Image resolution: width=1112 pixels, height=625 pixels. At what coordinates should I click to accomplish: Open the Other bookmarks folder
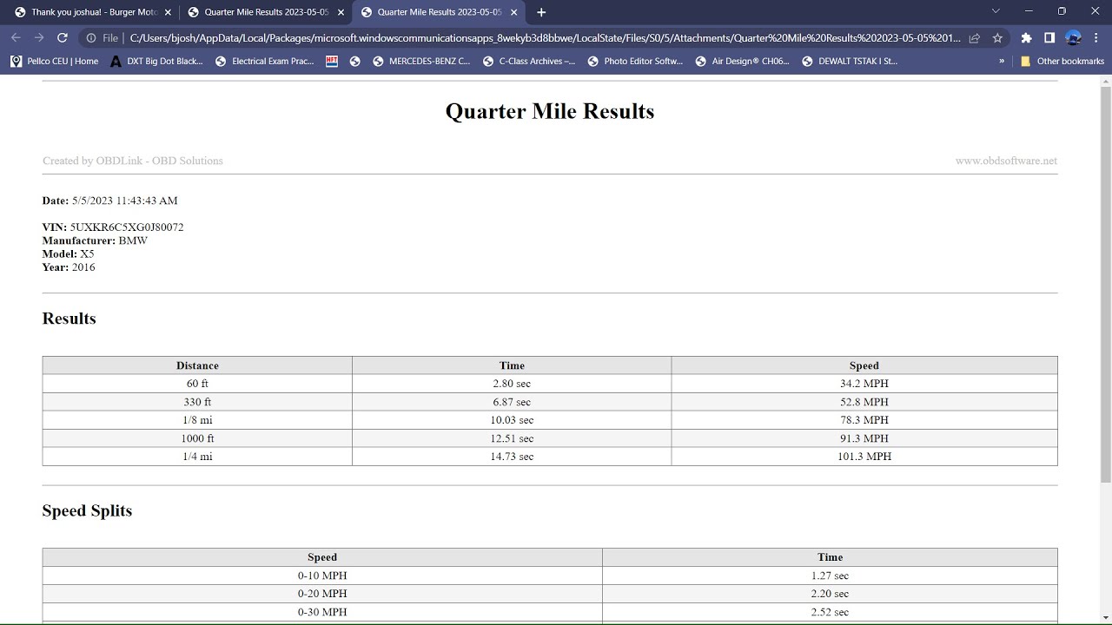pos(1062,62)
